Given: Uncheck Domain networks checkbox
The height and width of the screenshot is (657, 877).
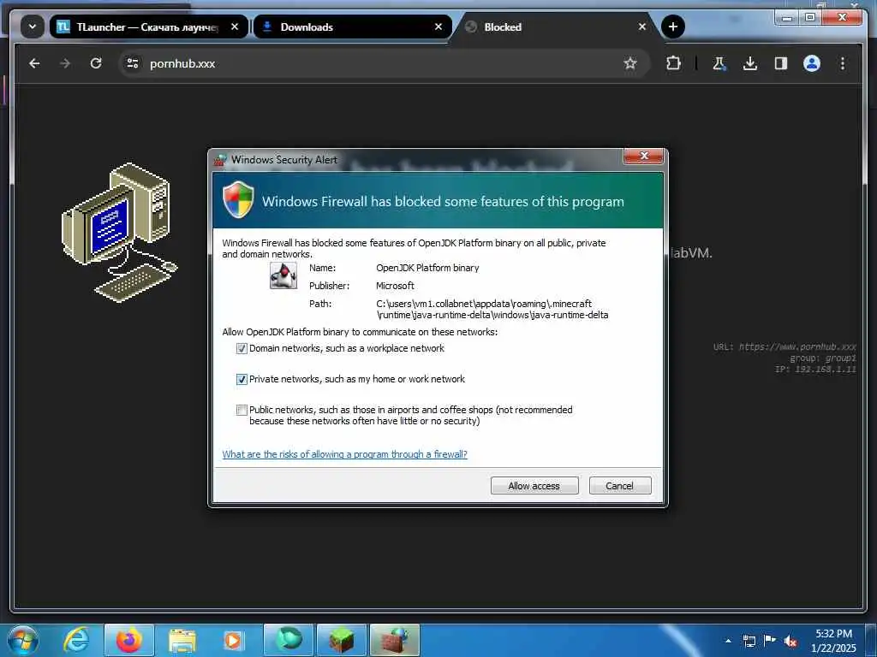Looking at the screenshot, I should 242,349.
